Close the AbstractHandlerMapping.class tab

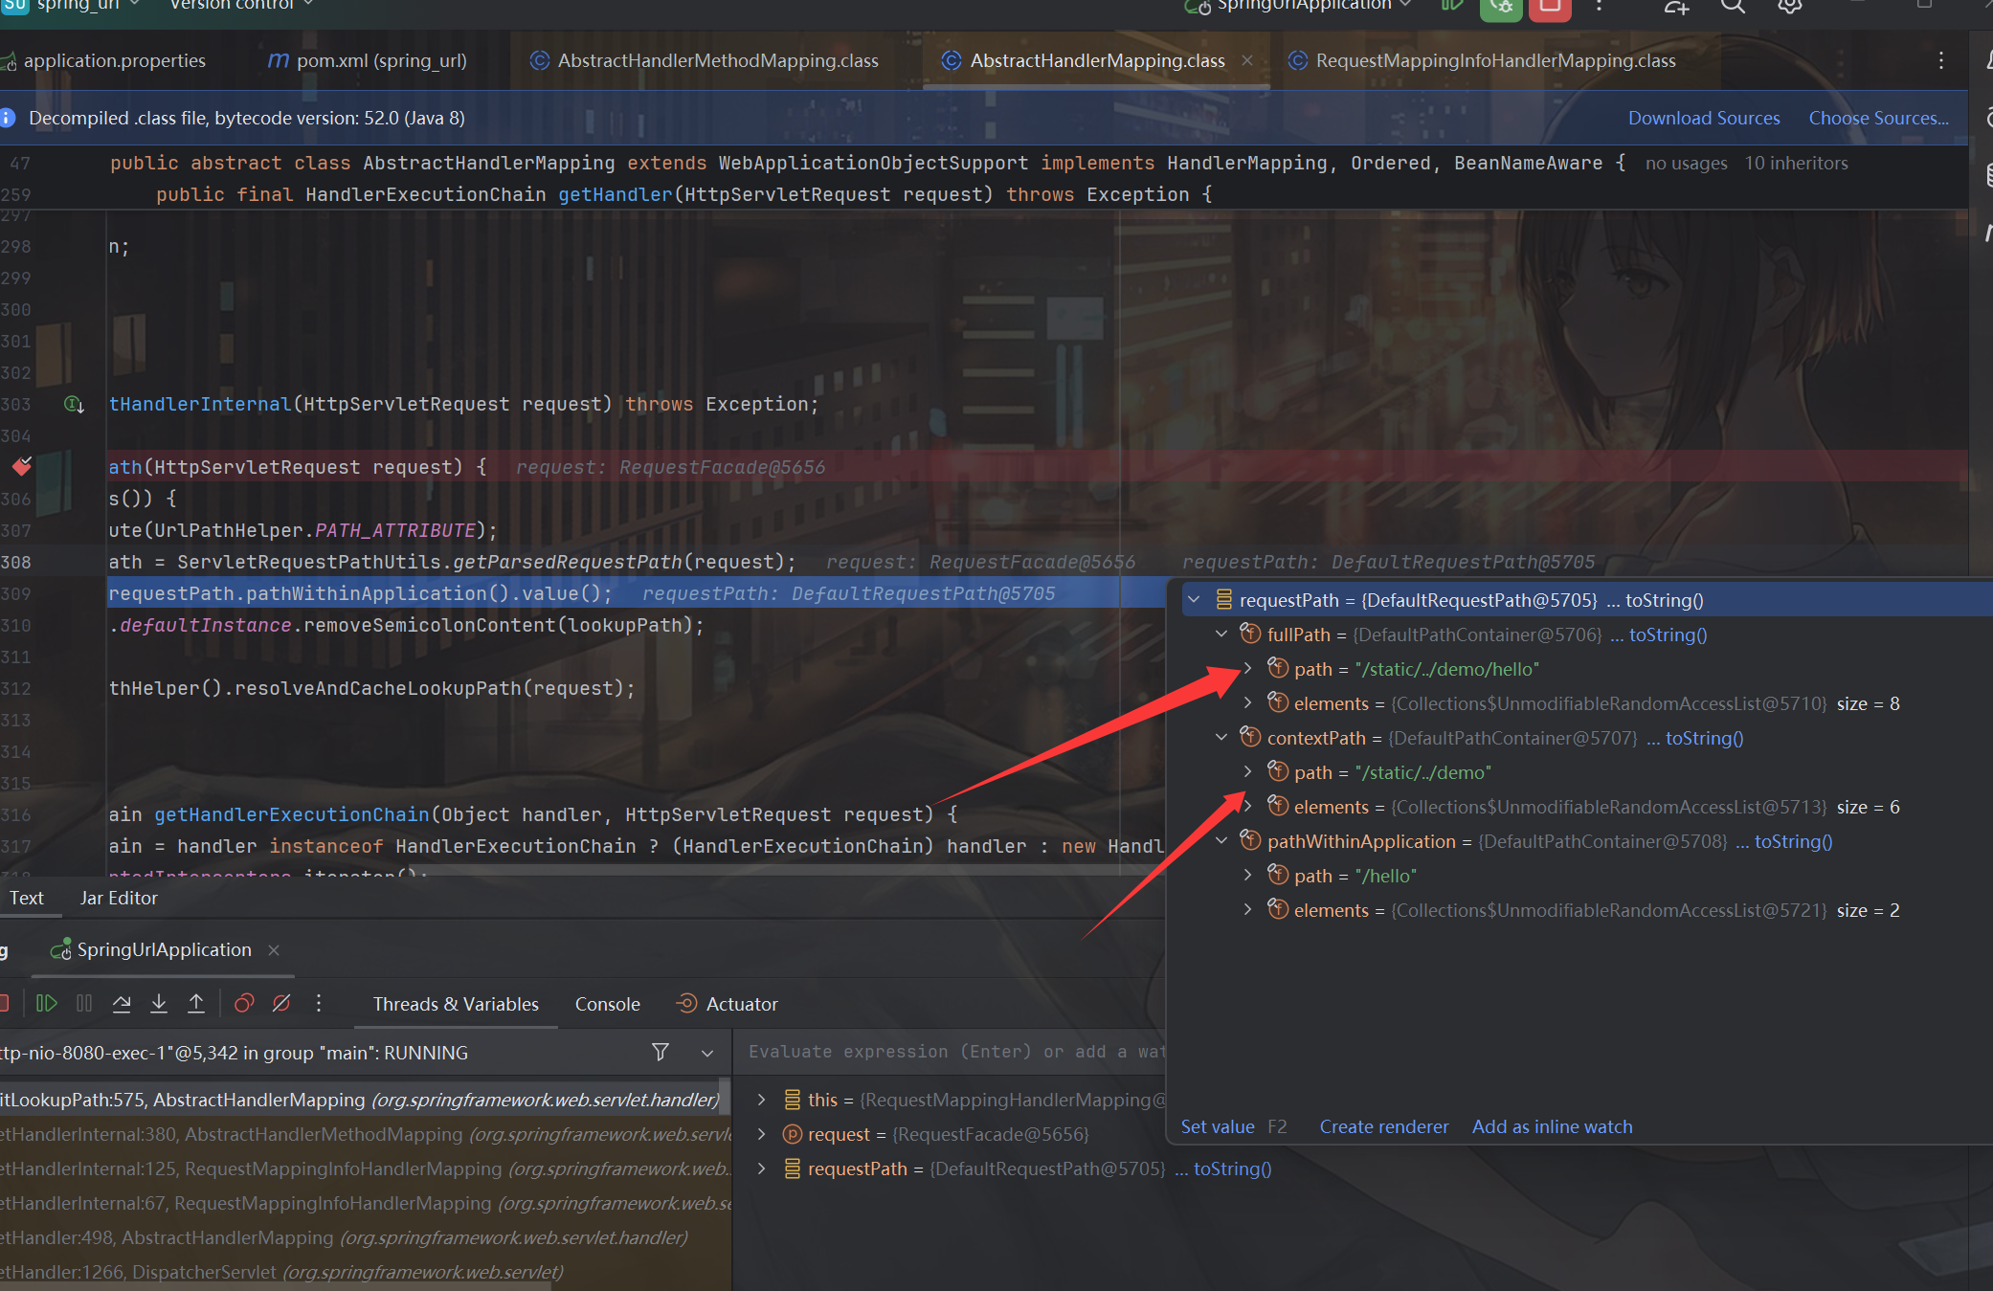pyautogui.click(x=1247, y=60)
